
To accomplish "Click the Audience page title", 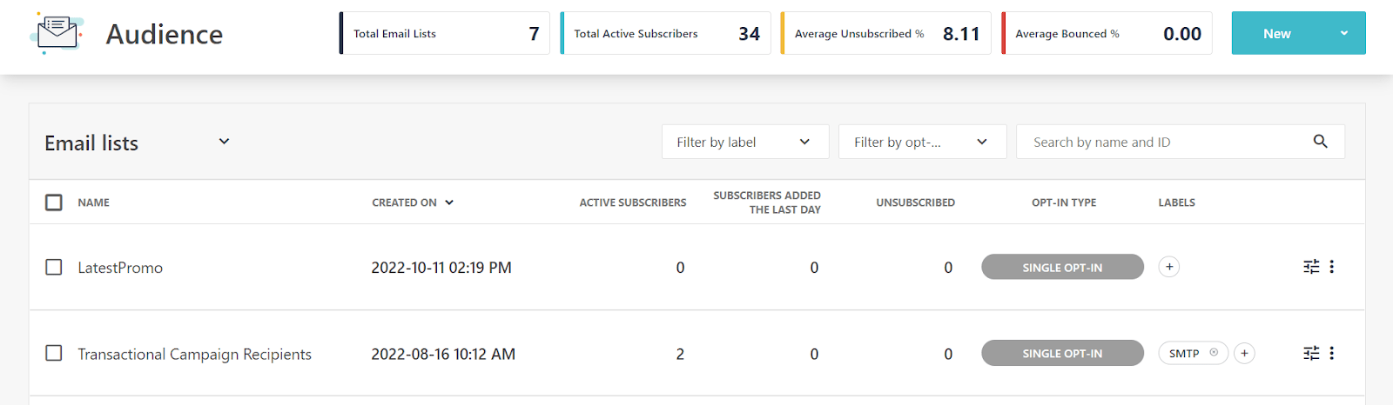I will [165, 34].
